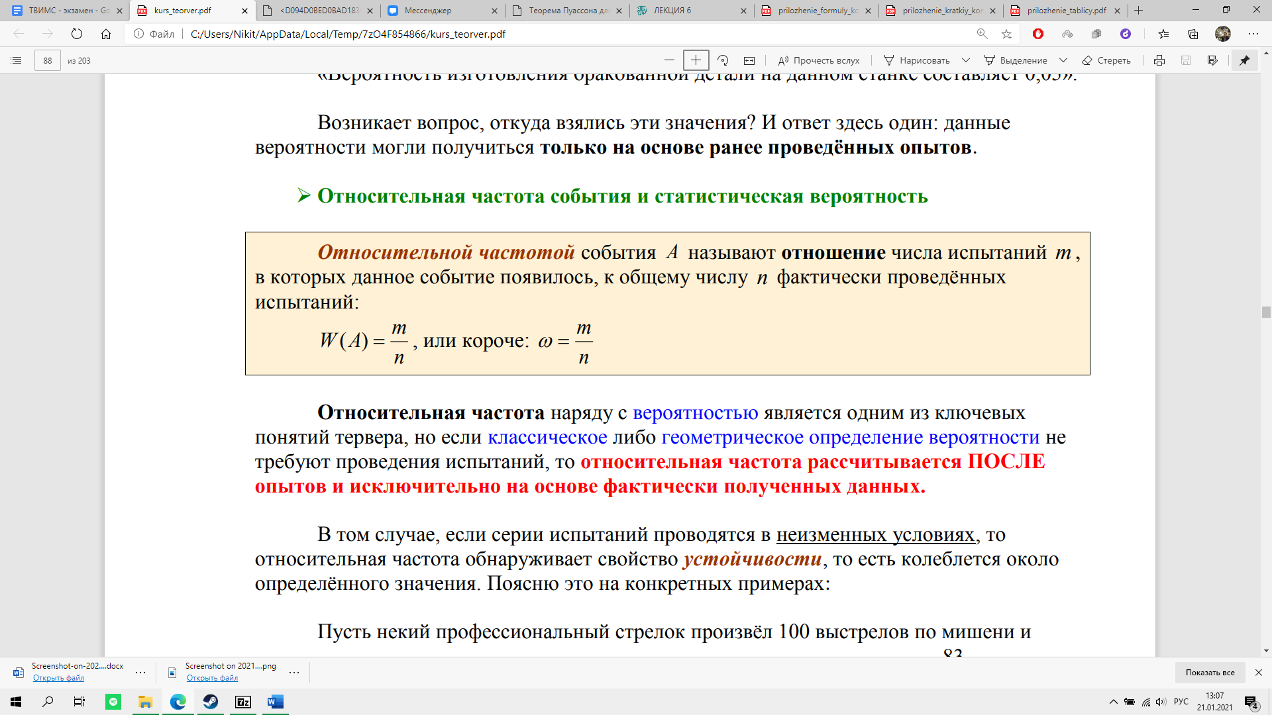Close the kurs_teorver.pdf tab
Image resolution: width=1272 pixels, height=715 pixels.
(244, 11)
